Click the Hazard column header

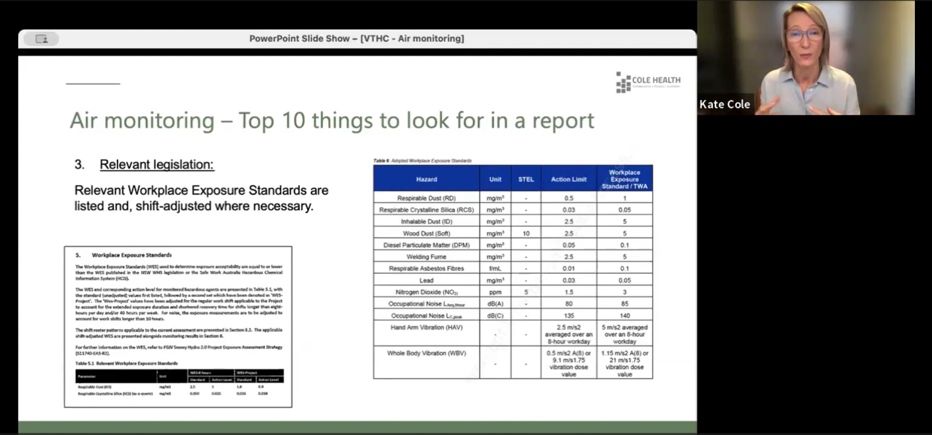(x=426, y=179)
